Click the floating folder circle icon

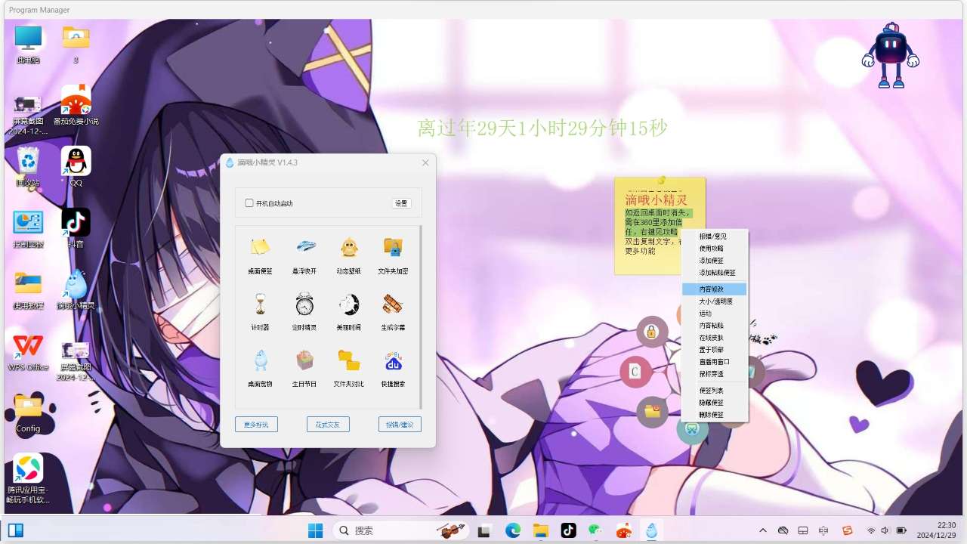[x=652, y=412]
